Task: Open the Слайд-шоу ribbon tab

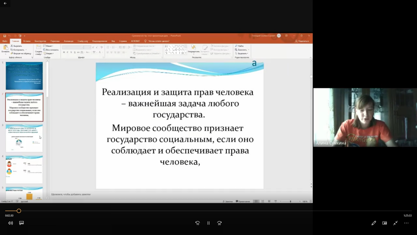Action: coord(83,41)
